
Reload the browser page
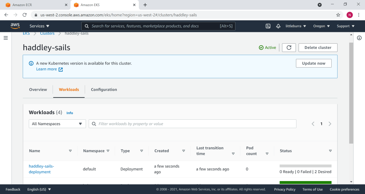[25, 15]
